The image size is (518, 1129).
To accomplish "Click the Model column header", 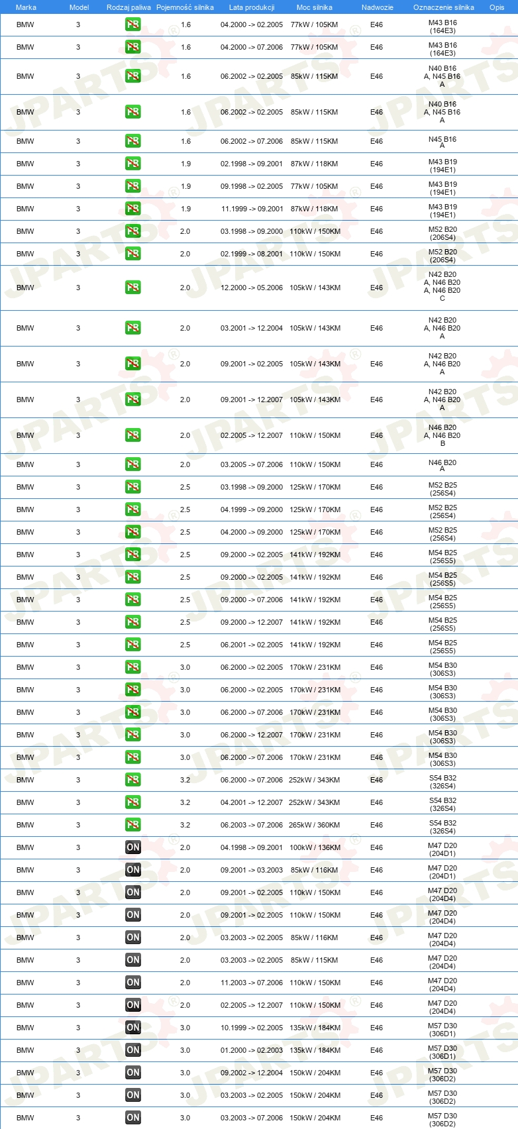I will [79, 7].
